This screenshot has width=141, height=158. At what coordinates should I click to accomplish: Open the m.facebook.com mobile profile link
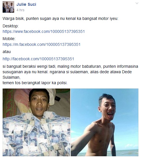tap(42, 44)
